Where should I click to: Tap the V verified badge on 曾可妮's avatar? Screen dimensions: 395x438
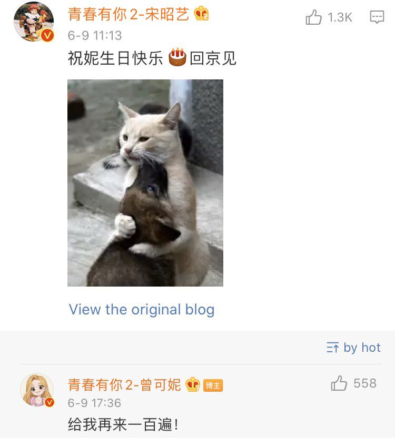coord(50,402)
